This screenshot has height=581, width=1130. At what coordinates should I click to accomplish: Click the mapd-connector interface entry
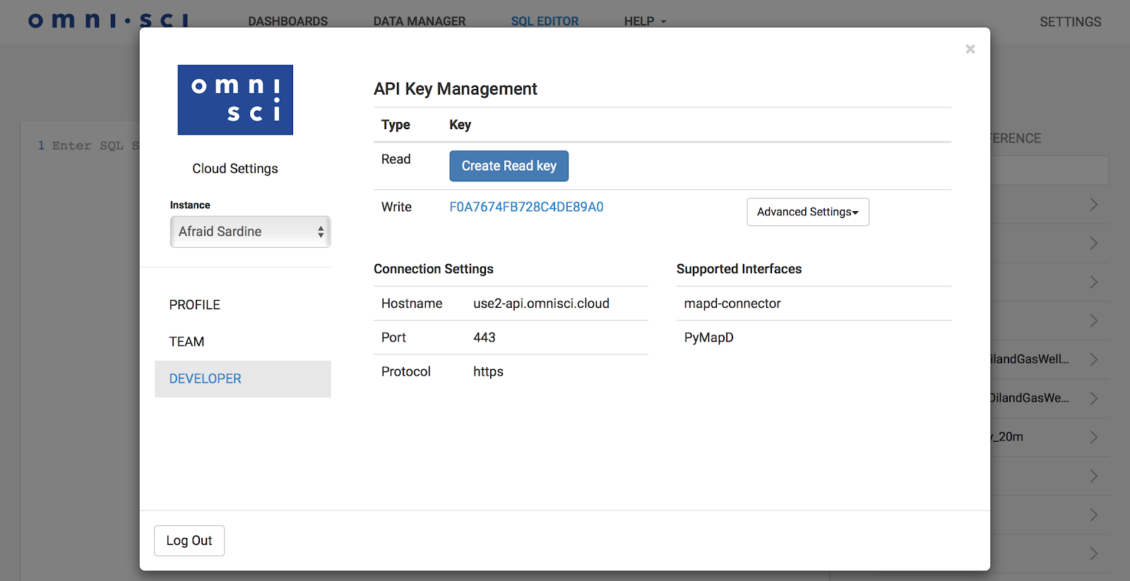732,304
